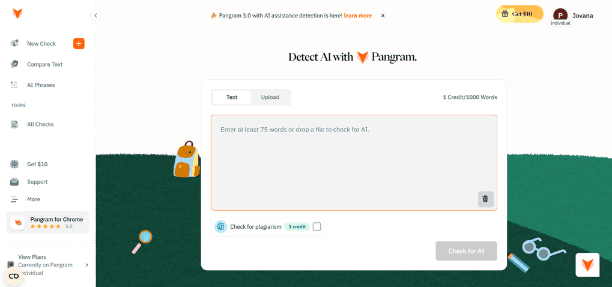Click the '1 credit' badge
This screenshot has height=287, width=612.
click(x=297, y=226)
